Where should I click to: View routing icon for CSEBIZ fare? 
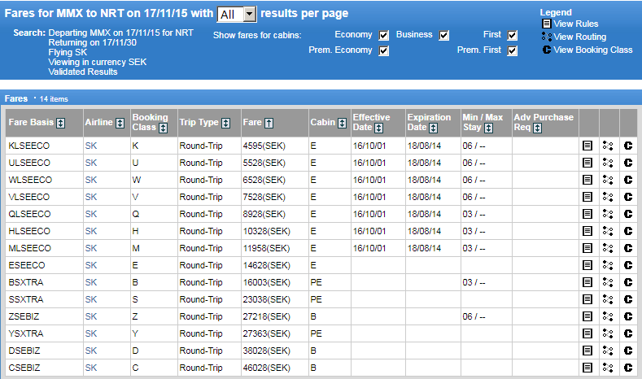[608, 368]
